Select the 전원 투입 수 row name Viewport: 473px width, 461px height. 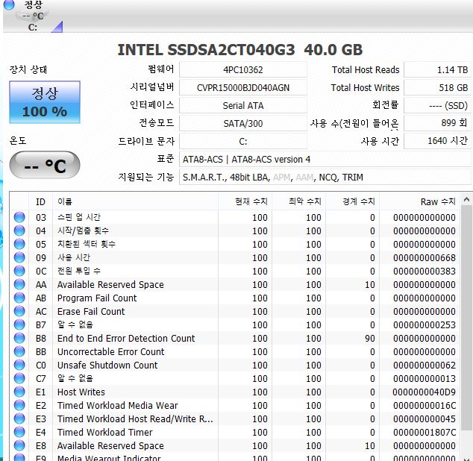(79, 271)
